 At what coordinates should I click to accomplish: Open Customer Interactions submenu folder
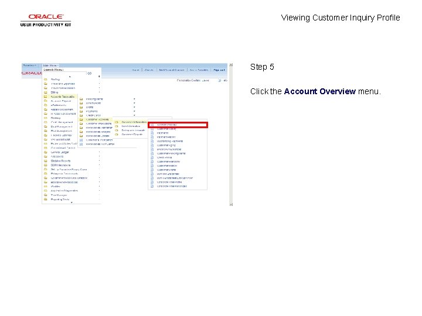(x=99, y=123)
